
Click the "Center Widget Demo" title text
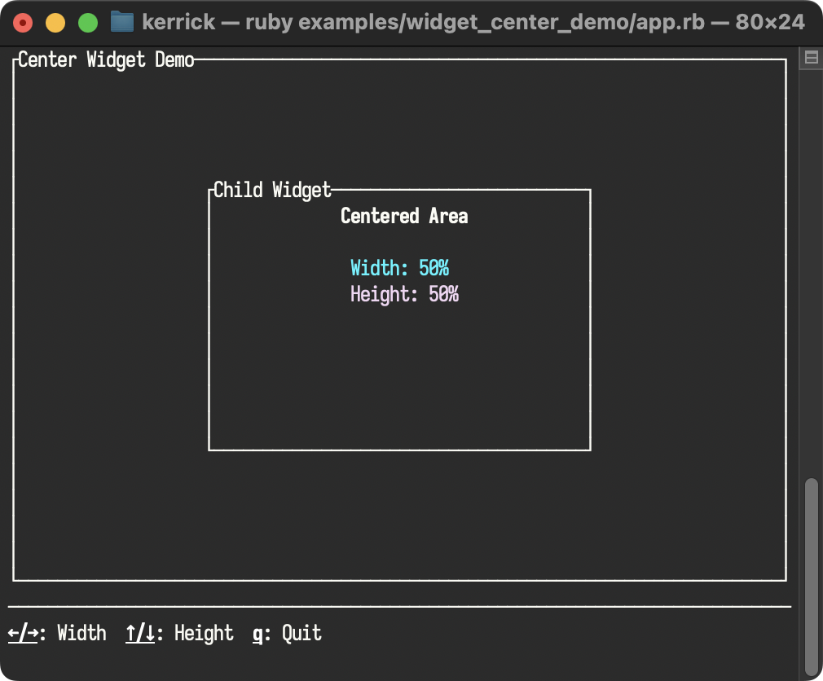click(106, 59)
